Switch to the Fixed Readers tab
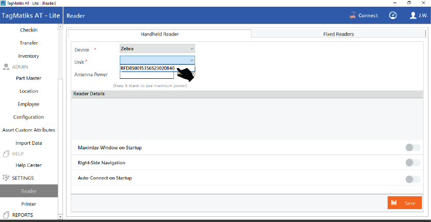 point(338,34)
